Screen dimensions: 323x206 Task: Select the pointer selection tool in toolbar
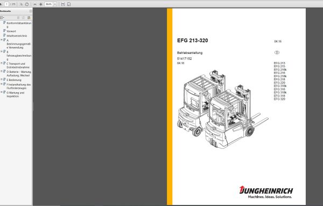pyautogui.click(x=21, y=4)
